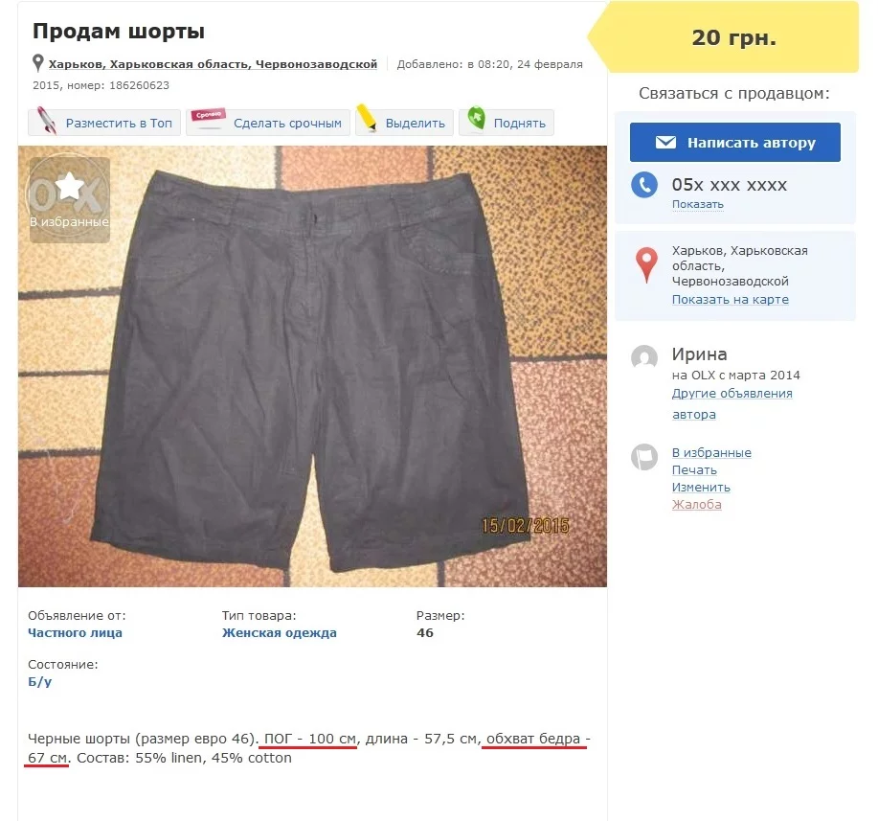878x821 pixels.
Task: Add listing to В избранные in sidebar
Action: click(711, 452)
